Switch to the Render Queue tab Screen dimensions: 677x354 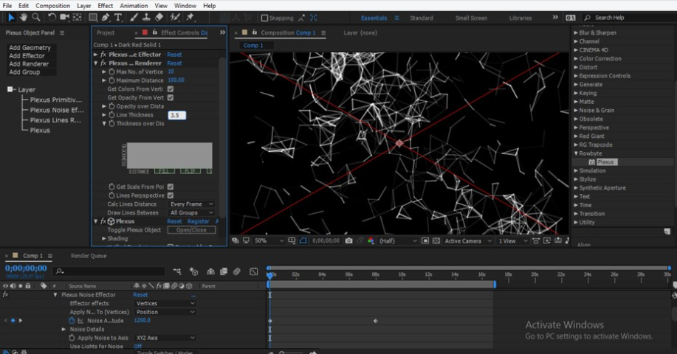(89, 256)
